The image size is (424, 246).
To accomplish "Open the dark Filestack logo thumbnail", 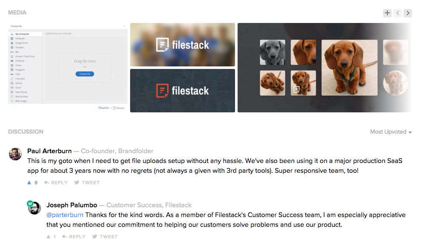I will coord(182,91).
